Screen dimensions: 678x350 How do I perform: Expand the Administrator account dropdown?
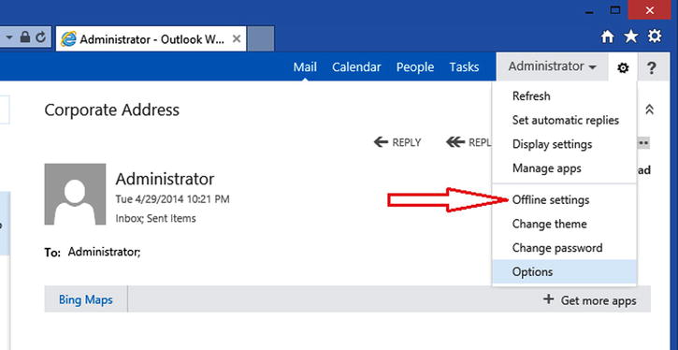tap(552, 66)
